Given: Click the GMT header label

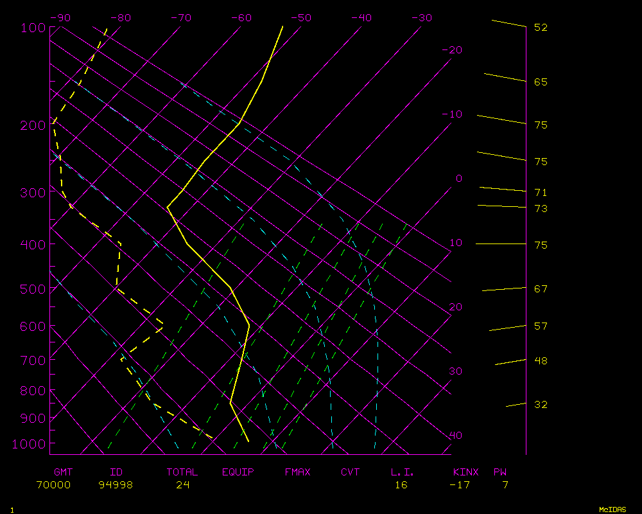Looking at the screenshot, I should 63,472.
